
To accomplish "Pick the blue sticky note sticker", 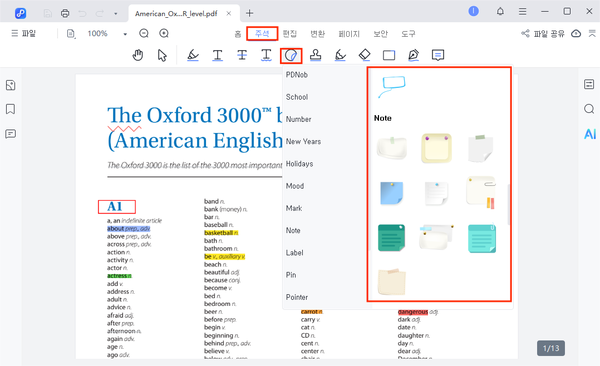I will [x=392, y=193].
